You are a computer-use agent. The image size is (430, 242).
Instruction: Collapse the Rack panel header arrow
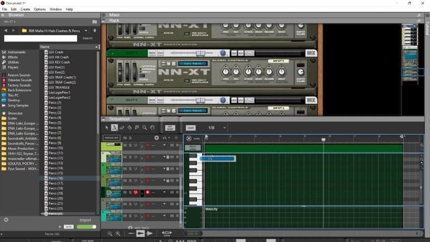coord(103,21)
